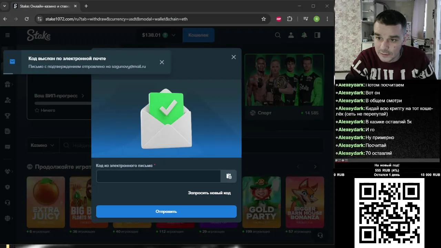This screenshot has height=248, width=441.
Task: Open the responsible gambling shield icon
Action: (8, 187)
